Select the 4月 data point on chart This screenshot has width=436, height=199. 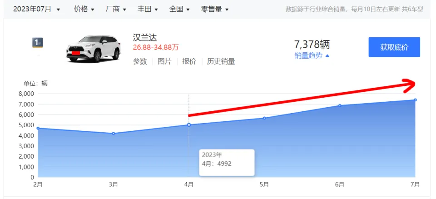[189, 124]
